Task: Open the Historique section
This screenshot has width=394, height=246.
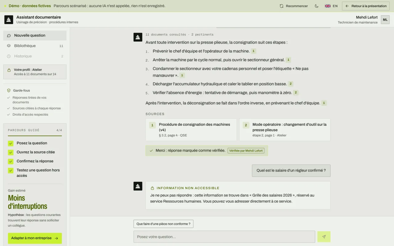Action: (35, 56)
